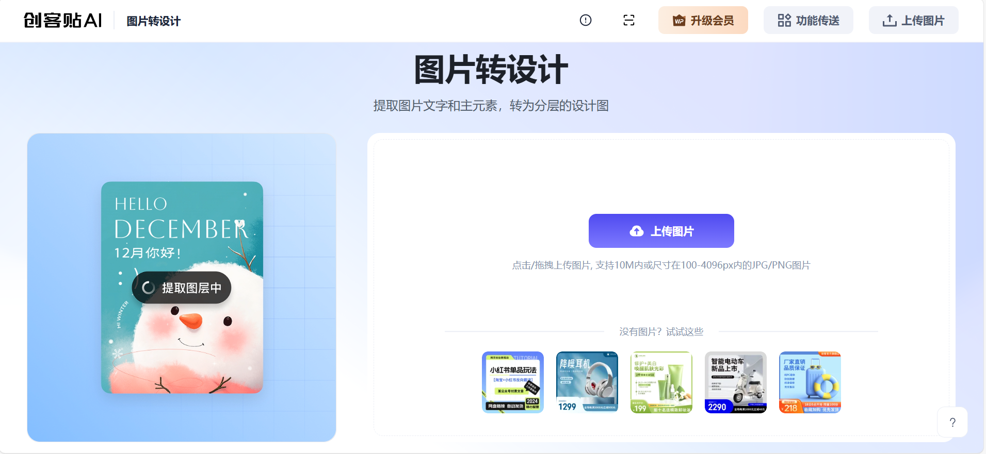986x454 pixels.
Task: Click the upload hint text about JPG/PNG
Action: (661, 265)
